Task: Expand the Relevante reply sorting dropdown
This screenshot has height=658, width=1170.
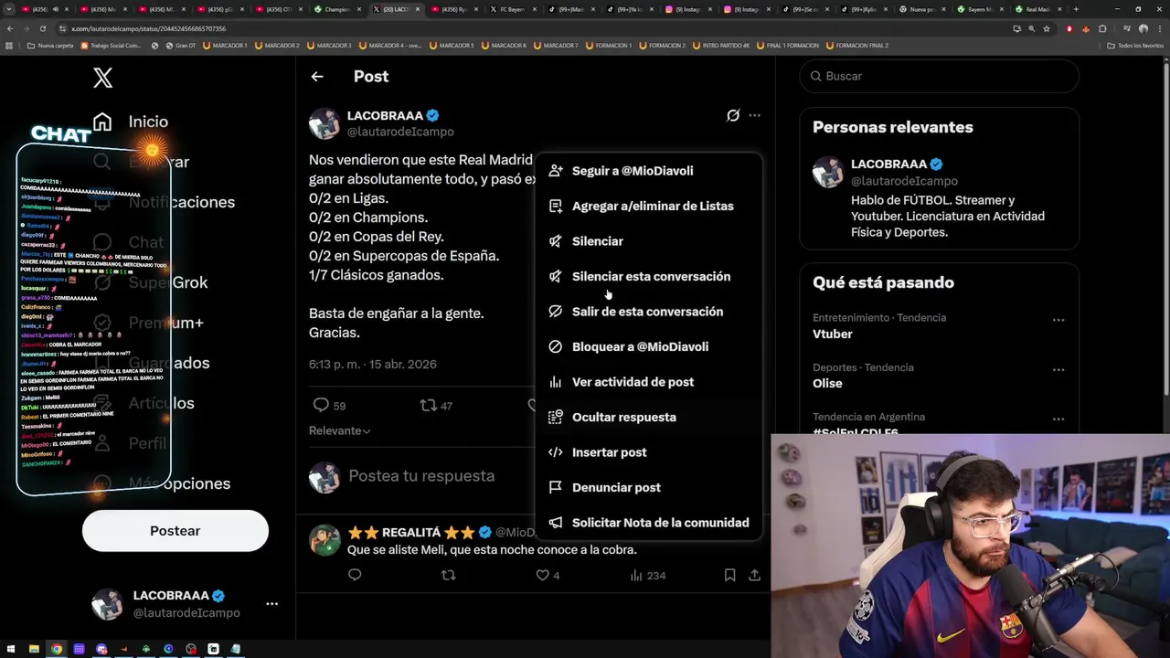Action: click(x=339, y=430)
